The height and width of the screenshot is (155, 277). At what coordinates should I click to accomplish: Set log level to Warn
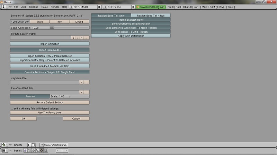(40, 22)
